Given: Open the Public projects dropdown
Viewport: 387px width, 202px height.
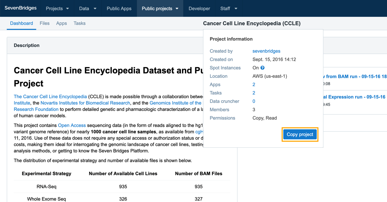Looking at the screenshot, I should [160, 8].
